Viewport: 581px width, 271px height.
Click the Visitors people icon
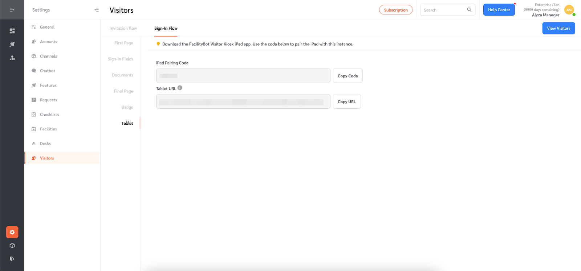tap(34, 158)
